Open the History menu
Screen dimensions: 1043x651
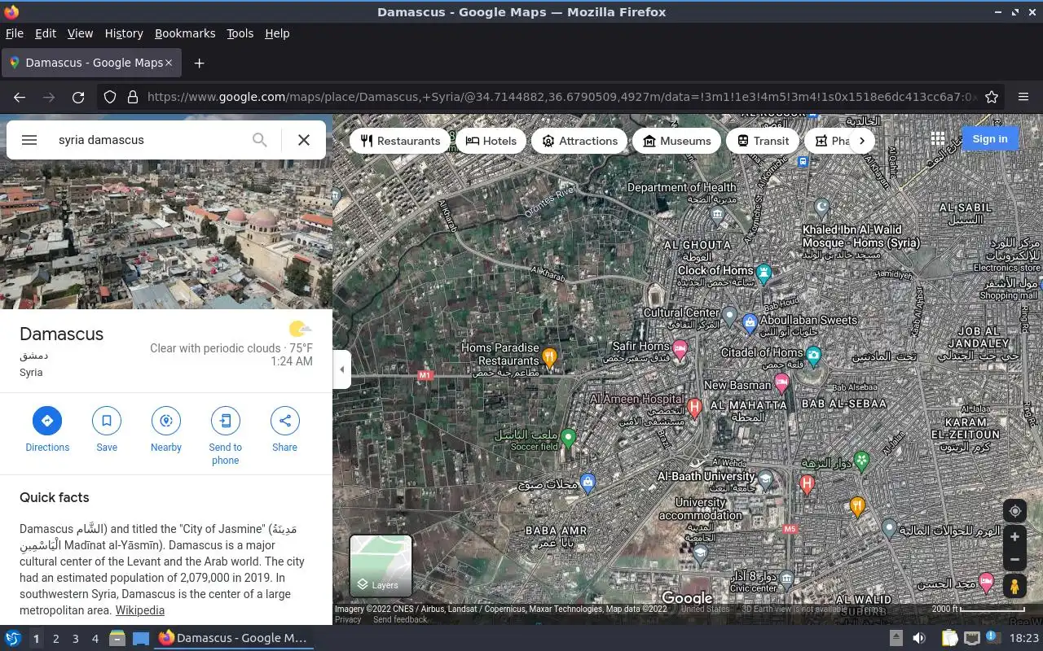pos(124,33)
